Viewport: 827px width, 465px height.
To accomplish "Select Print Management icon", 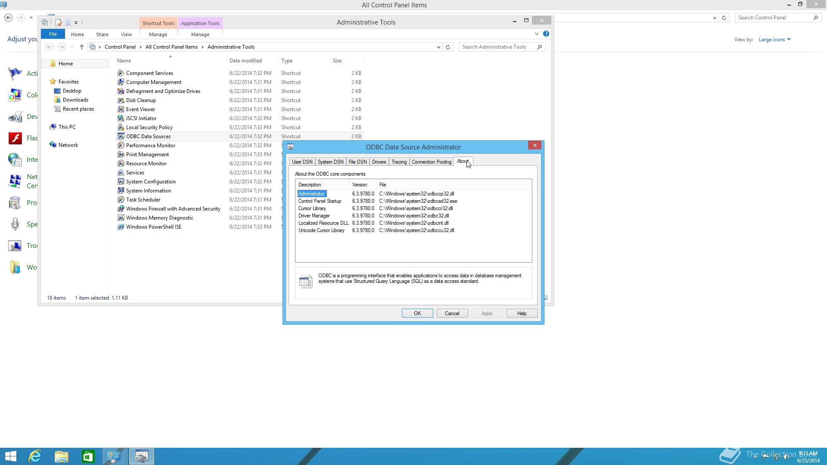I will point(121,155).
